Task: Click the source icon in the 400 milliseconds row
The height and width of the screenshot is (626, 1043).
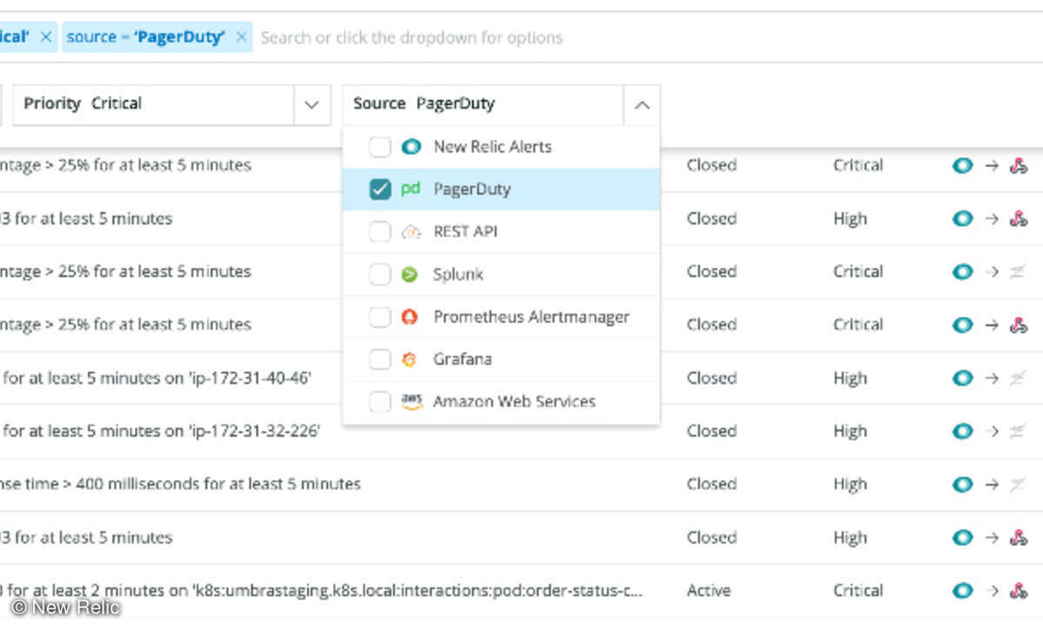Action: (x=962, y=484)
